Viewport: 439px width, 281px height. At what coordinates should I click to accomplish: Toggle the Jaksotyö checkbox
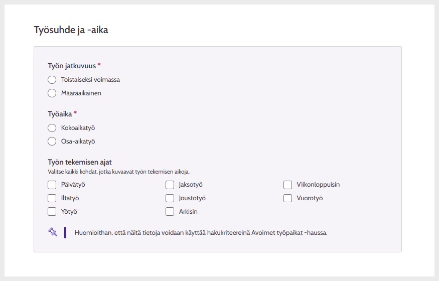click(x=170, y=185)
